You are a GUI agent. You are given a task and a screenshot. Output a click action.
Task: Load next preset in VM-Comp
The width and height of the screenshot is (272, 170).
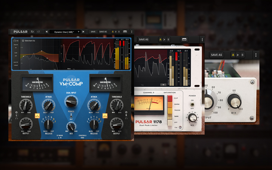pyautogui.click(x=83, y=32)
